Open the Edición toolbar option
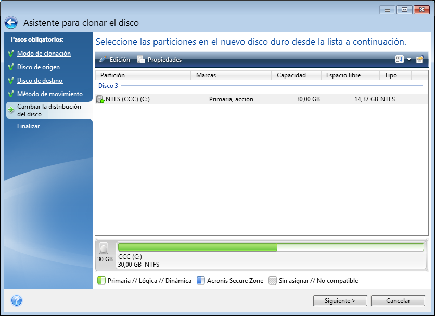The width and height of the screenshot is (435, 316). click(115, 60)
